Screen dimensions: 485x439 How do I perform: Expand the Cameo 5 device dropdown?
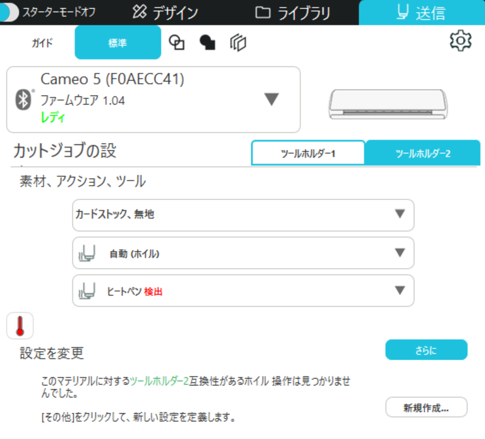click(272, 99)
